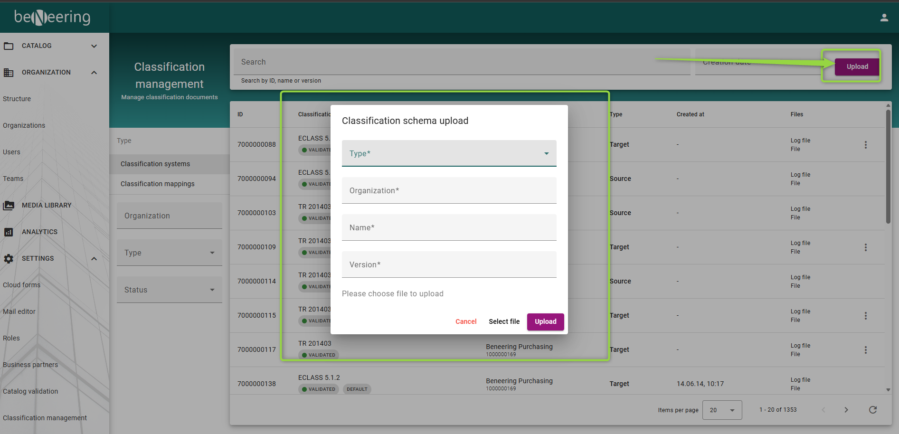
Task: Change the items per page dropdown
Action: [722, 410]
